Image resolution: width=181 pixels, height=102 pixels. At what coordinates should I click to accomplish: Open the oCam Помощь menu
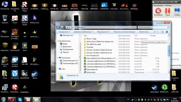click(x=168, y=5)
